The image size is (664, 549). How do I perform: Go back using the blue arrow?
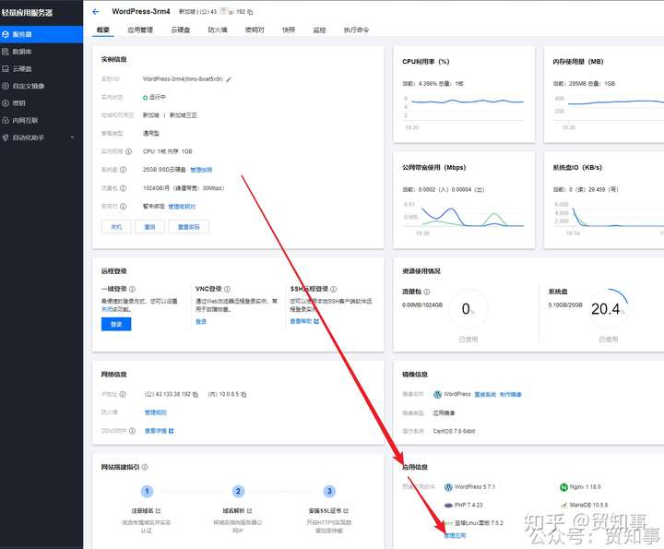pos(95,12)
